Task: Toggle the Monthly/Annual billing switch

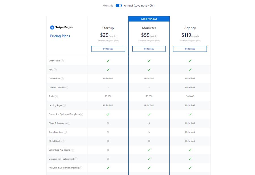Action: click(118, 6)
